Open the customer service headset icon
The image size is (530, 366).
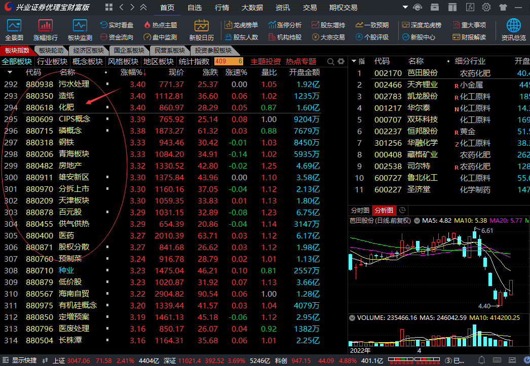pos(418,7)
